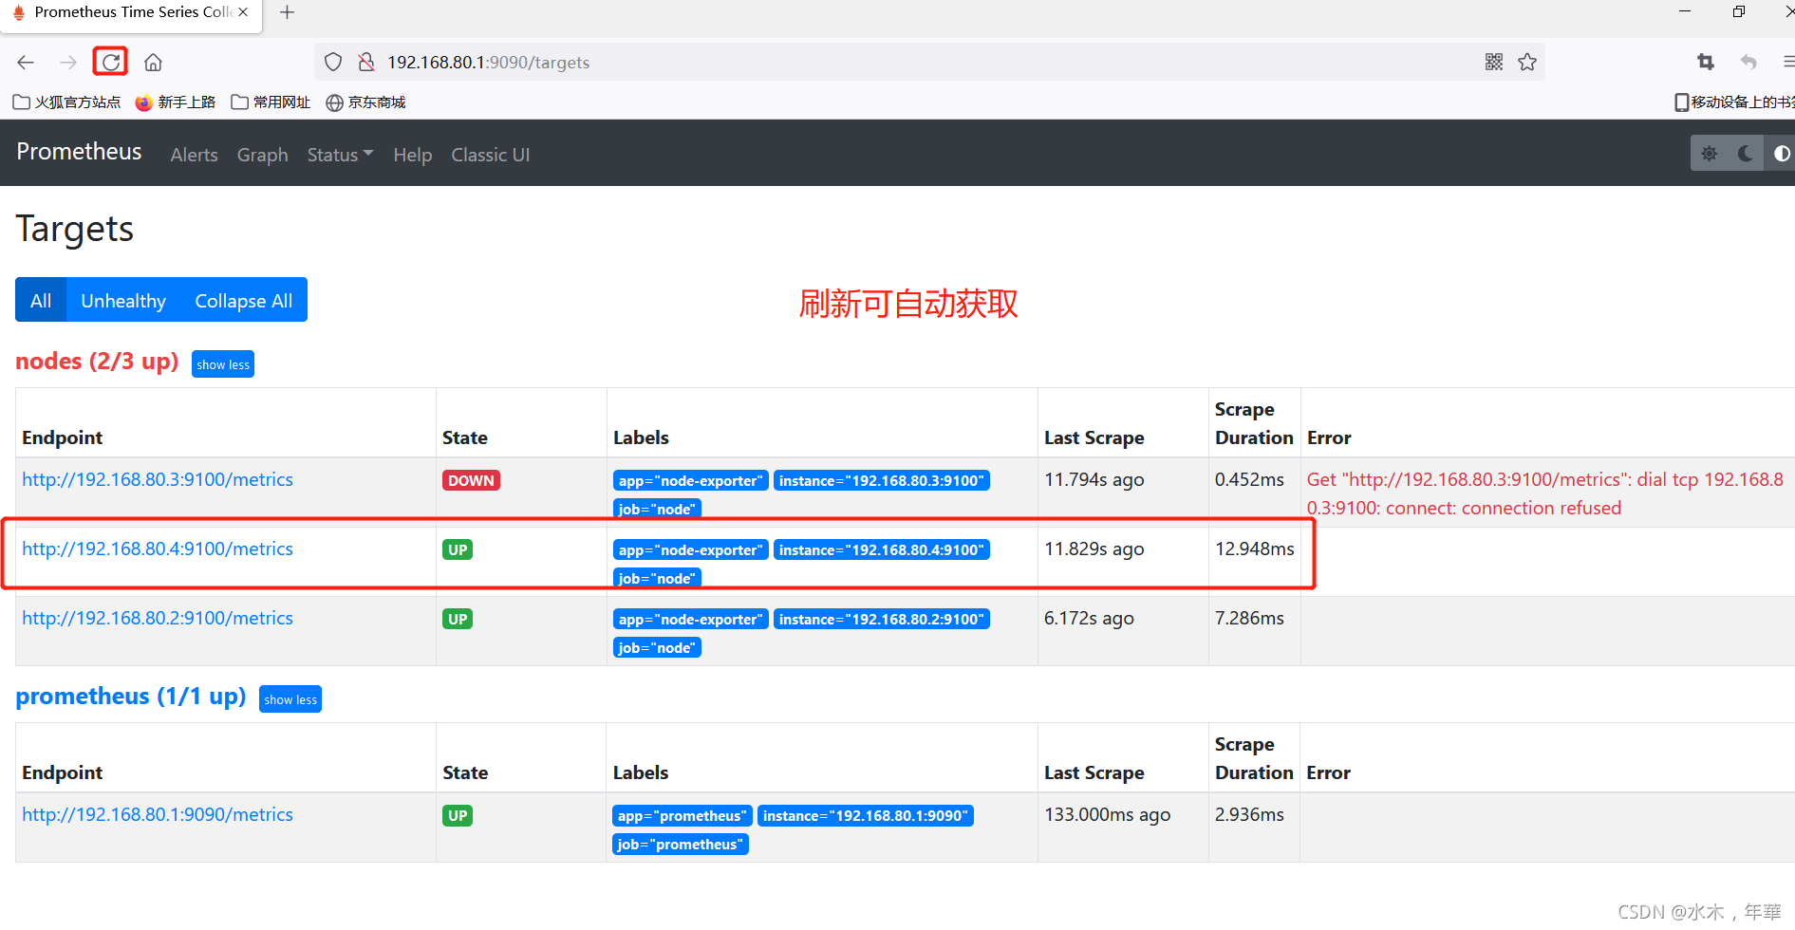Collapse nodes group with show less
1795x930 pixels.
tap(223, 364)
